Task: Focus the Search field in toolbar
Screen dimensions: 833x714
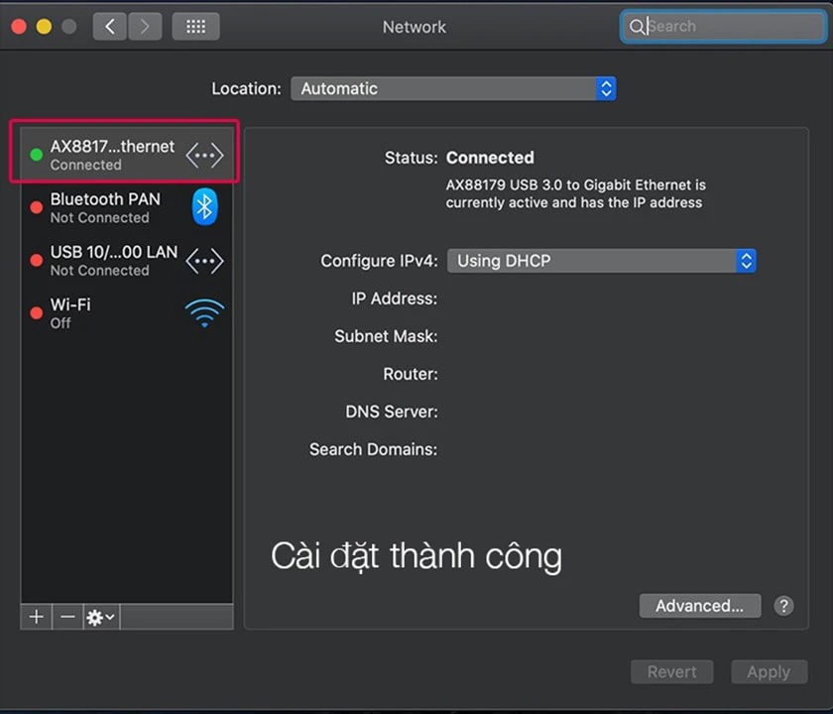Action: pyautogui.click(x=729, y=27)
